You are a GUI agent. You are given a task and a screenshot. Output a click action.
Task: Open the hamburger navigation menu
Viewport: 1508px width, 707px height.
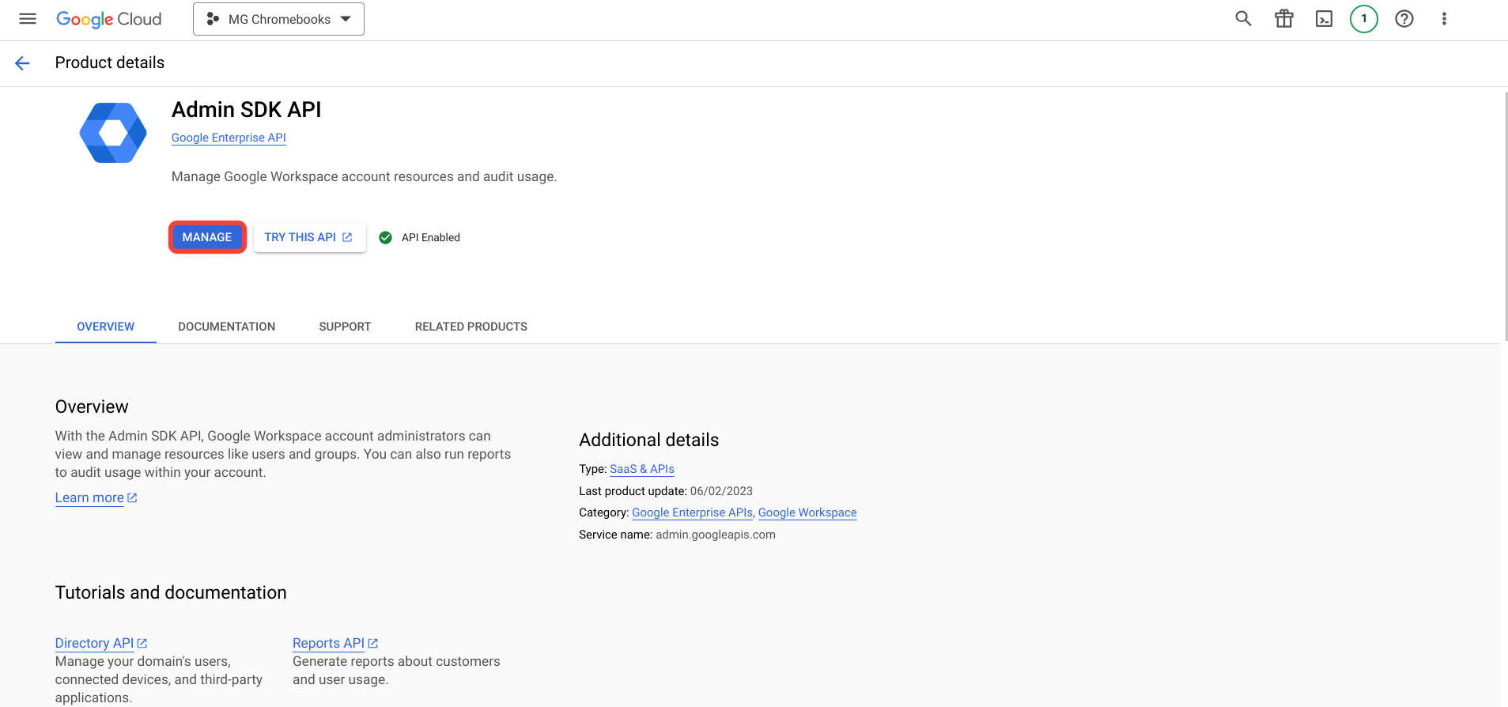28,19
